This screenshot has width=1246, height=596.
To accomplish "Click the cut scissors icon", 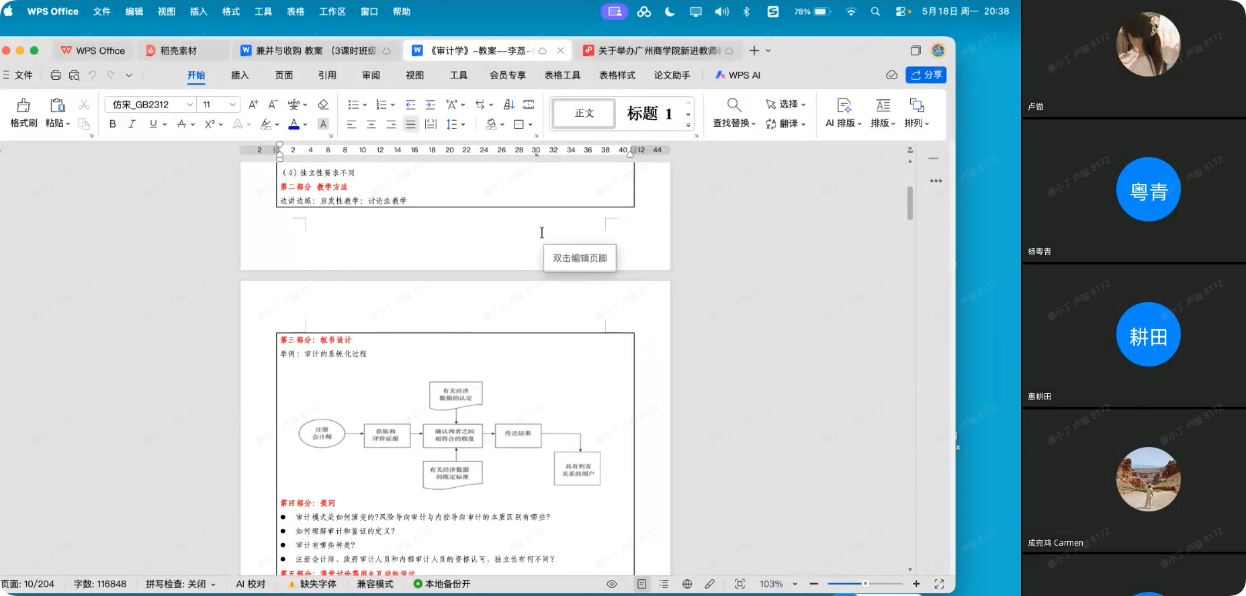I will 84,105.
